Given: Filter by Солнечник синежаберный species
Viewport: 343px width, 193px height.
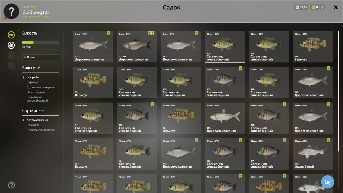Looking at the screenshot, I should point(37,99).
